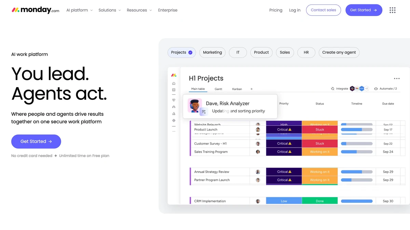
Task: Switch to the Gantt tab
Action: tap(218, 89)
